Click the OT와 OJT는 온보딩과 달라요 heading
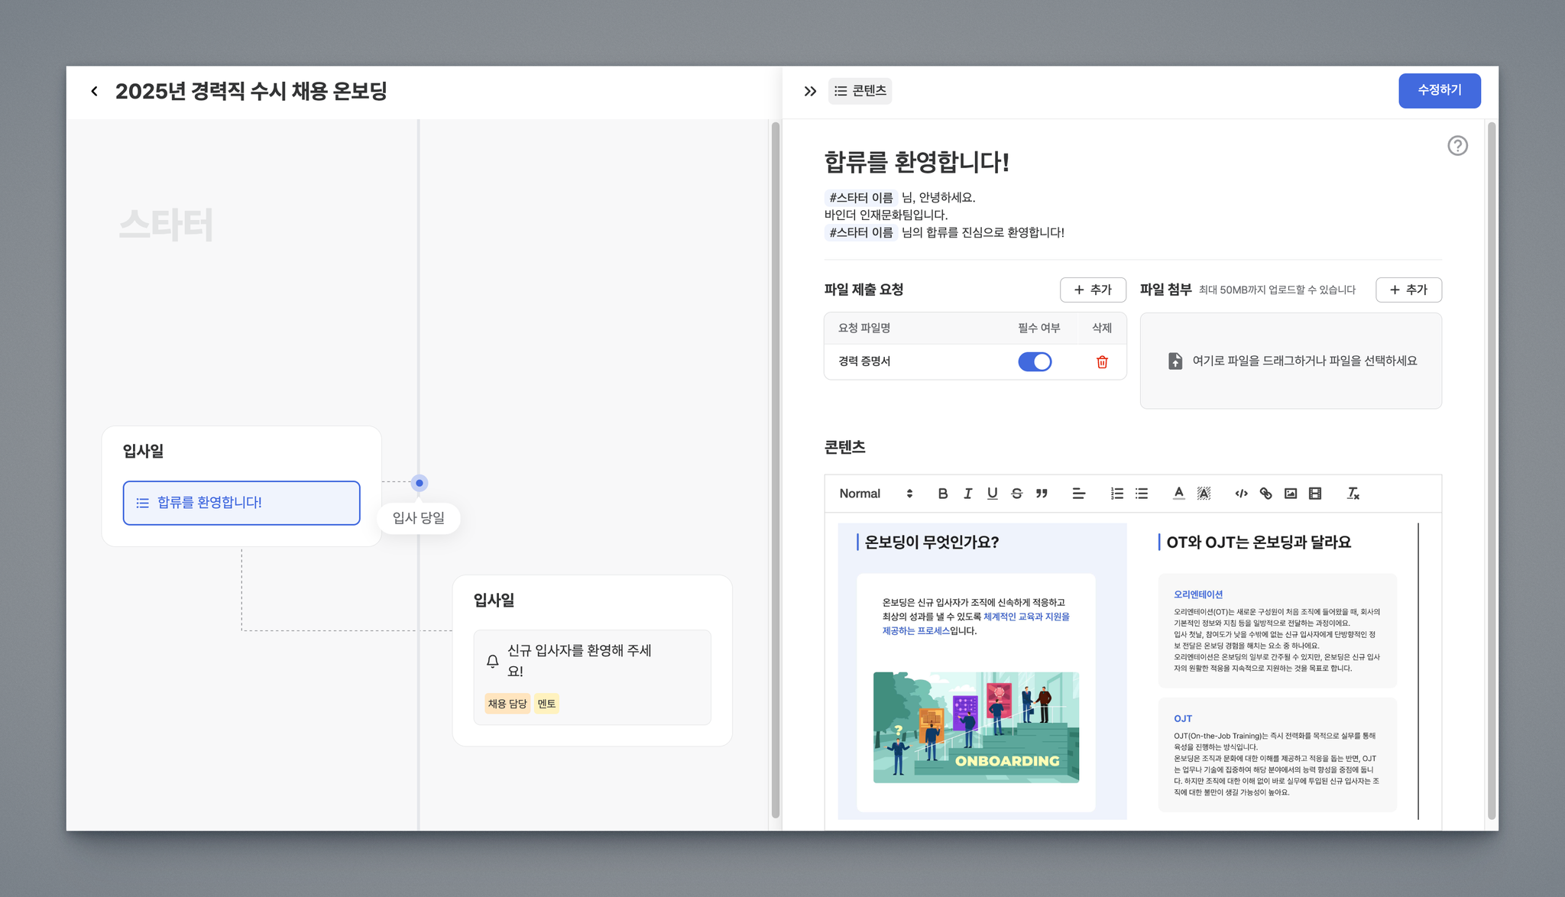1565x897 pixels. [x=1259, y=542]
